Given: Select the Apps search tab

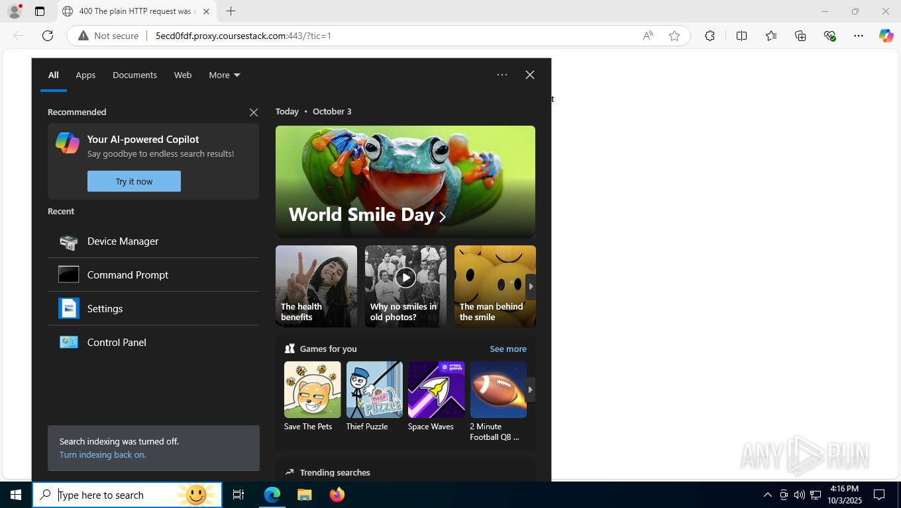Looking at the screenshot, I should click(85, 75).
